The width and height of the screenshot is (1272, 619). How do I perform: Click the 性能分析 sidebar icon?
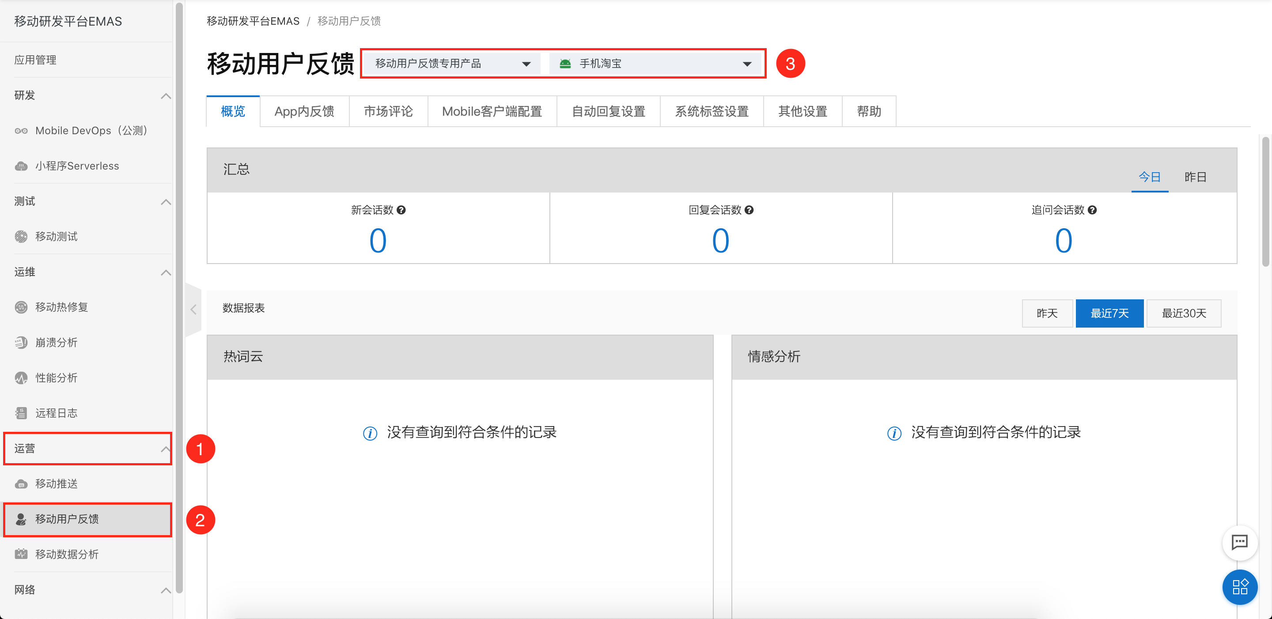tap(21, 378)
